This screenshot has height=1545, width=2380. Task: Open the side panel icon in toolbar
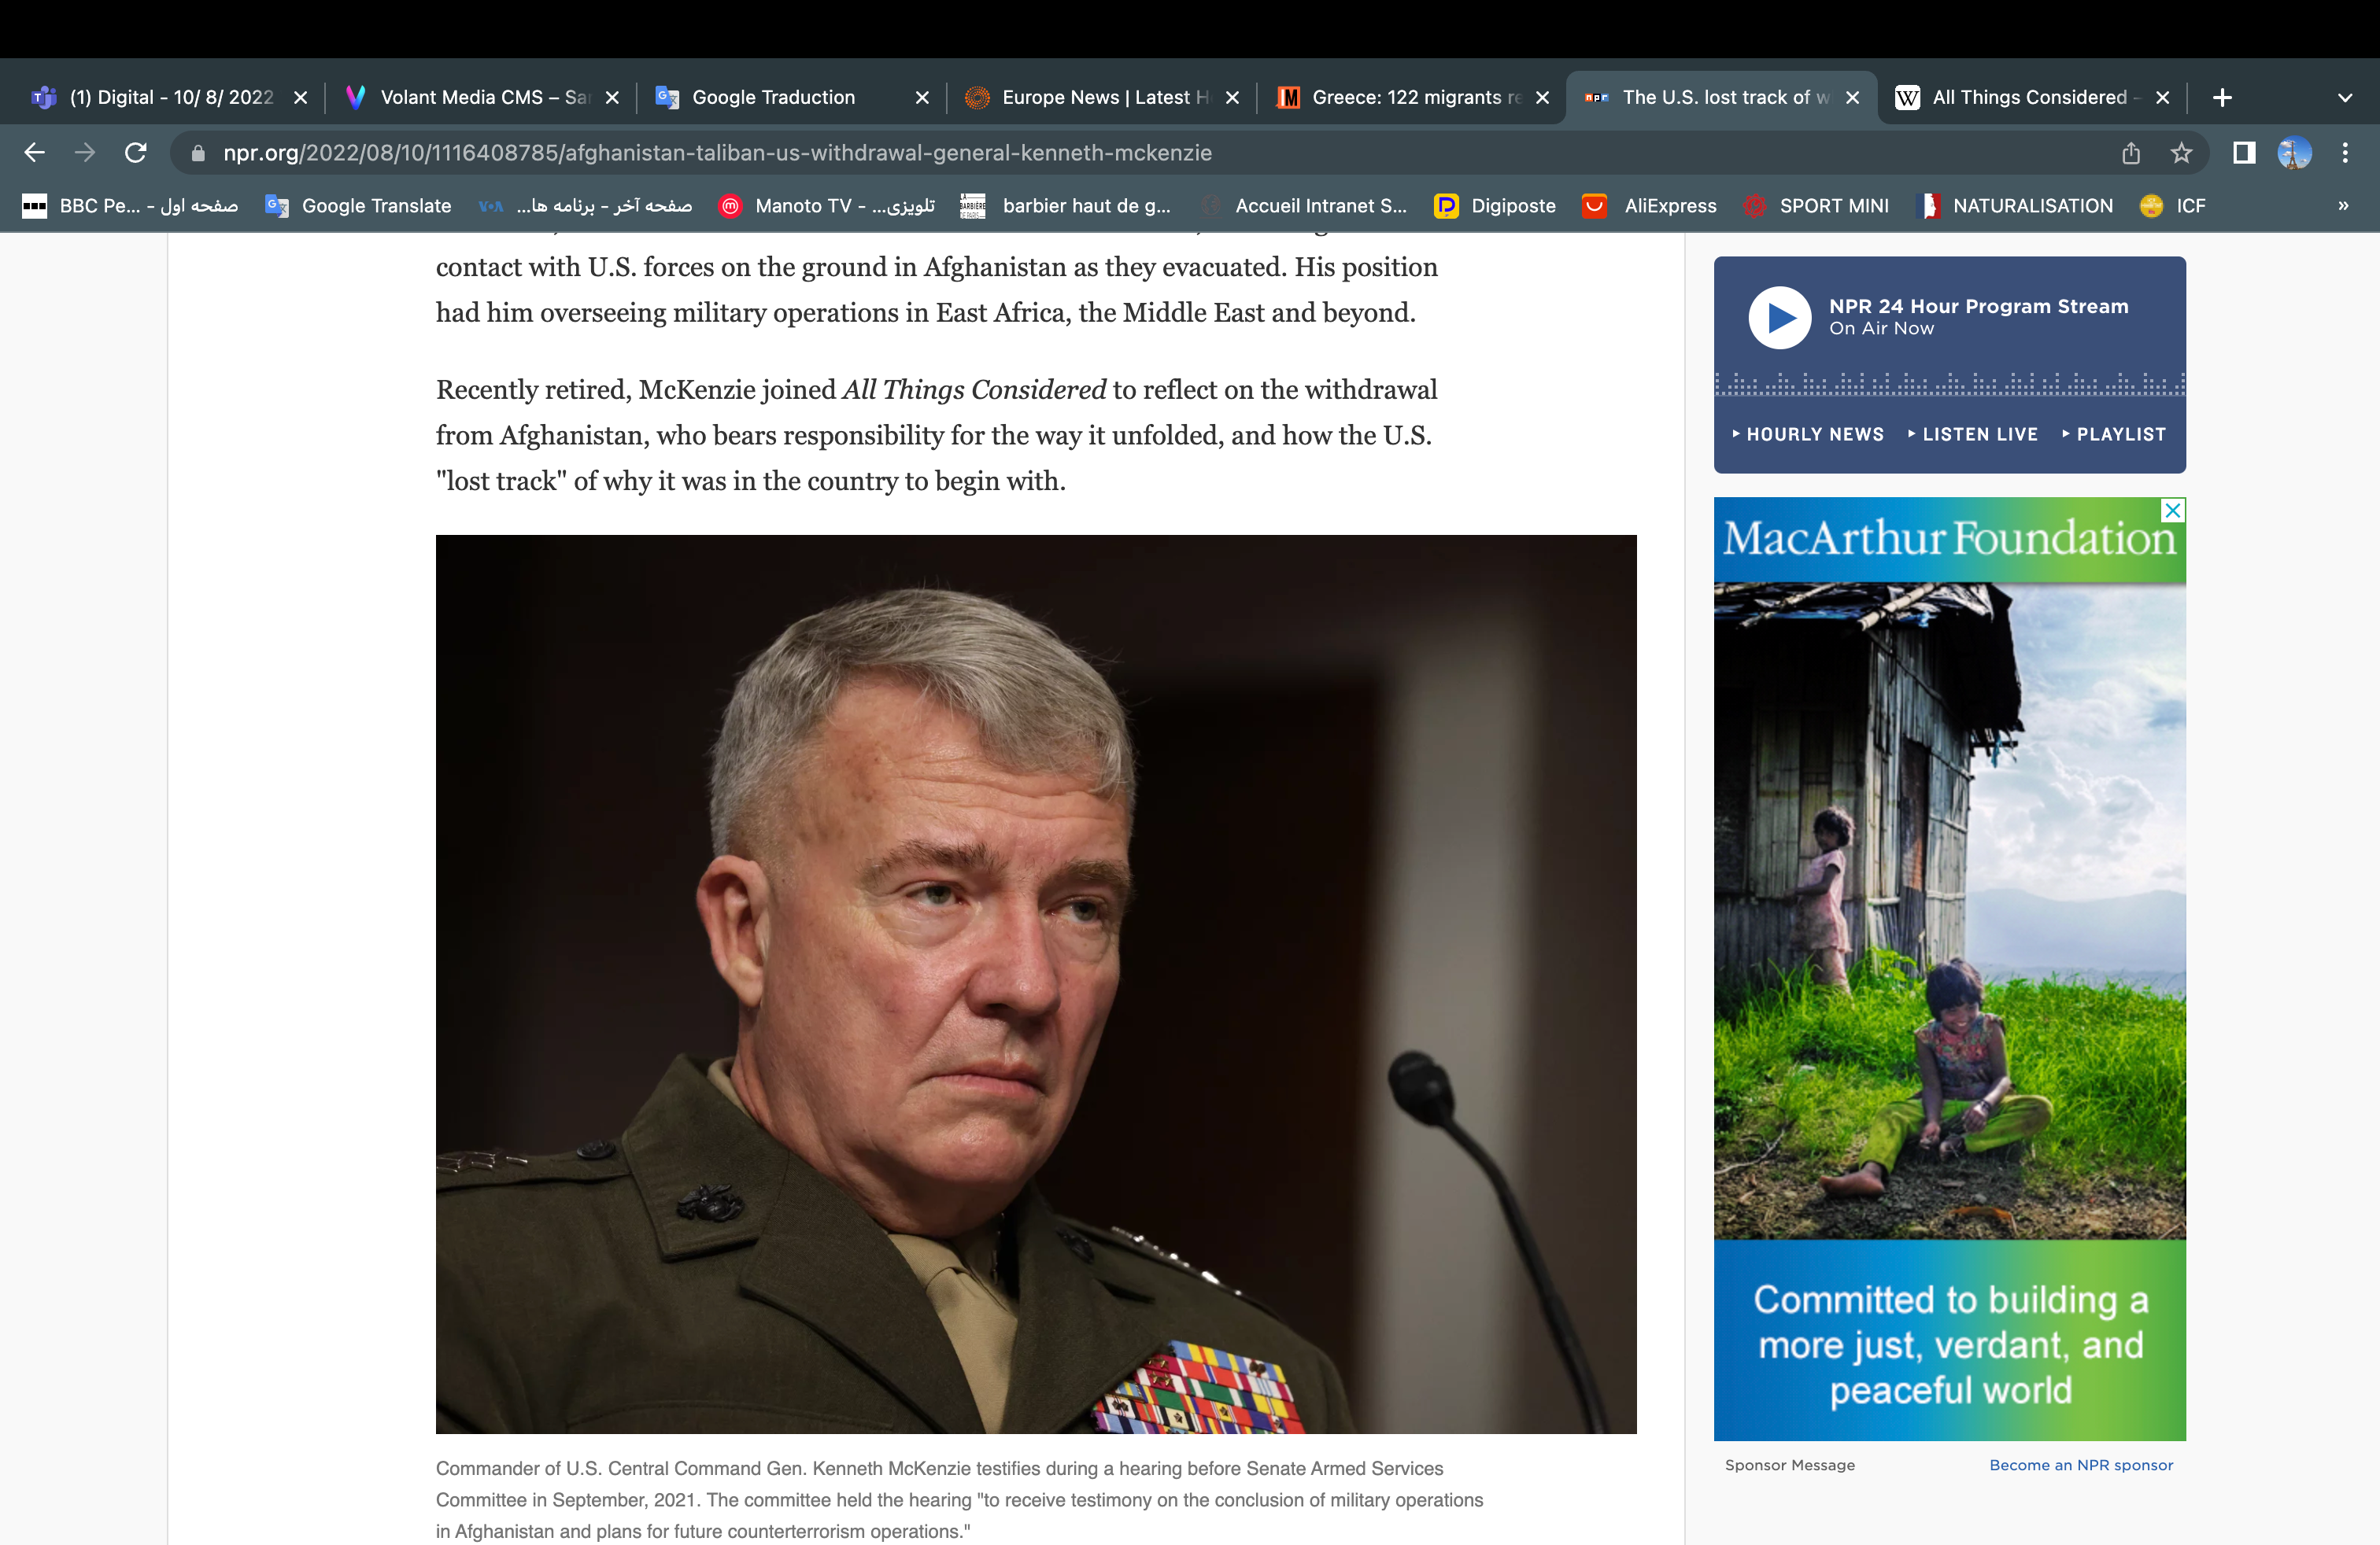pyautogui.click(x=2243, y=153)
